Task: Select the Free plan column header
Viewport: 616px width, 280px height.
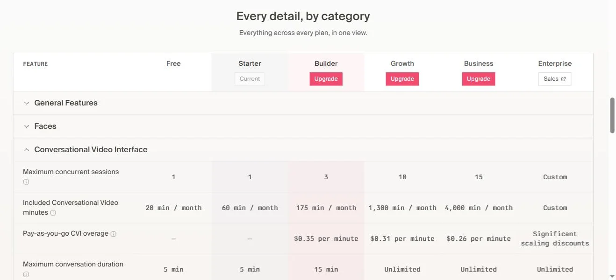Action: point(173,63)
